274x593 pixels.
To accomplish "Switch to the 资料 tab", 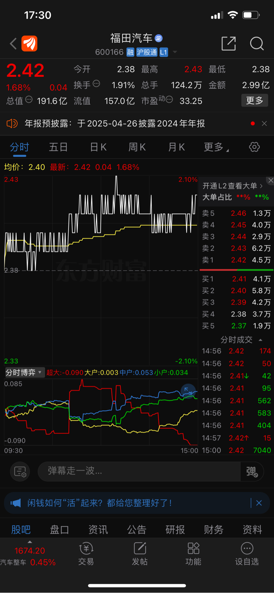I will (x=252, y=530).
